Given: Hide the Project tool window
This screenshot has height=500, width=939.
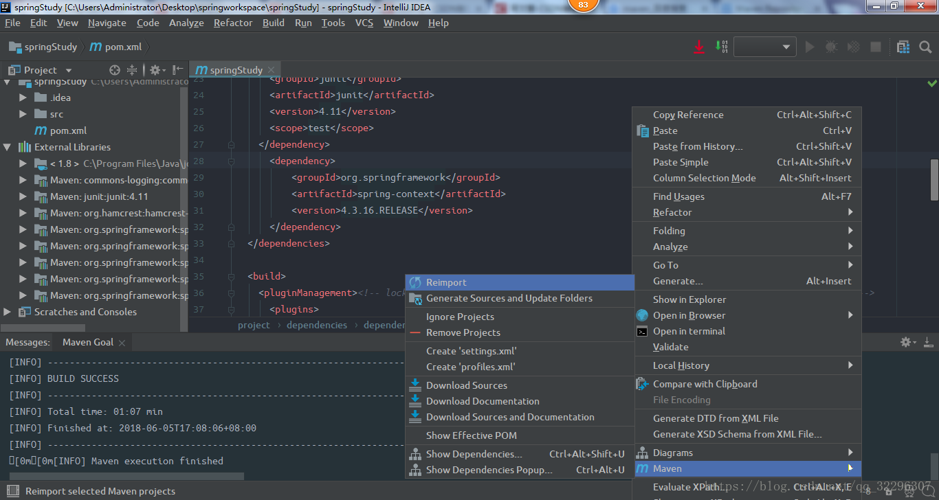Looking at the screenshot, I should pos(178,70).
